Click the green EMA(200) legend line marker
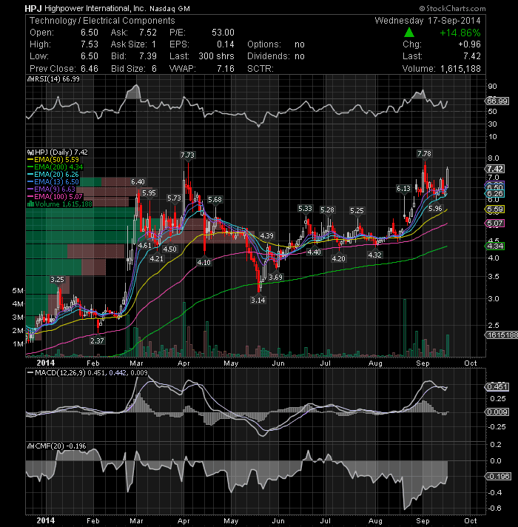 pyautogui.click(x=30, y=167)
